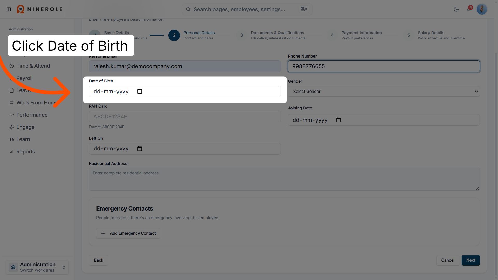This screenshot has width=498, height=280.
Task: Click the Time & Attend clock icon
Action: [x=12, y=66]
